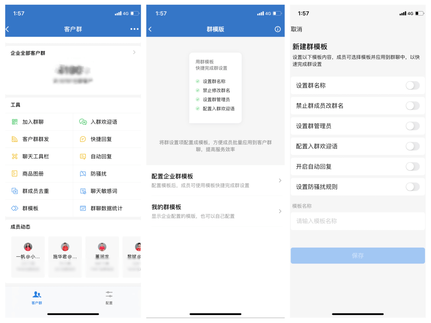Toggle 禁止群成员改群名 switch on
The width and height of the screenshot is (431, 323).
click(412, 106)
